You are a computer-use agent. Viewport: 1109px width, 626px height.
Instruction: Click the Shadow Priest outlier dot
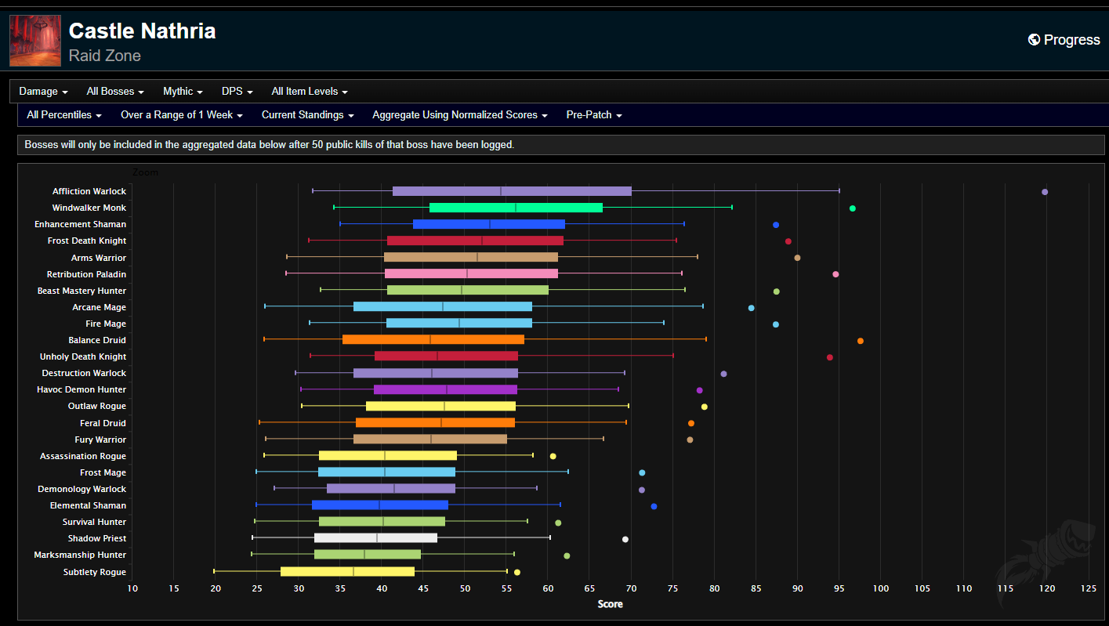[x=625, y=539]
